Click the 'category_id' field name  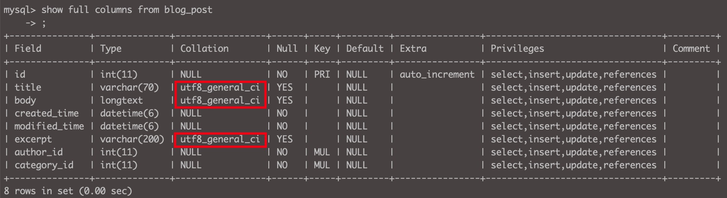click(44, 165)
